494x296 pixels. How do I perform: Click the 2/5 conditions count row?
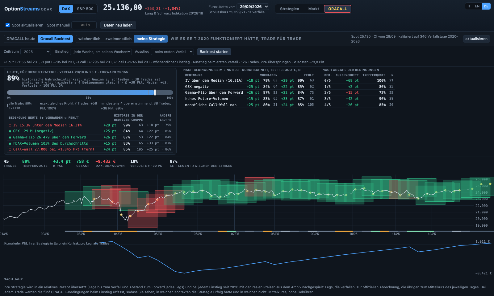359,92
